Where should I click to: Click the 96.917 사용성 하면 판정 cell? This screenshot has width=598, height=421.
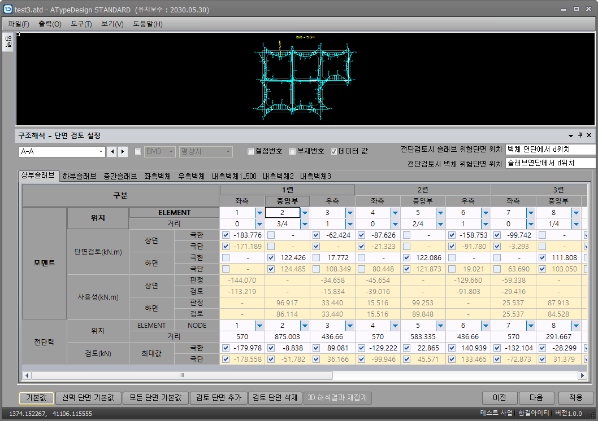click(287, 303)
